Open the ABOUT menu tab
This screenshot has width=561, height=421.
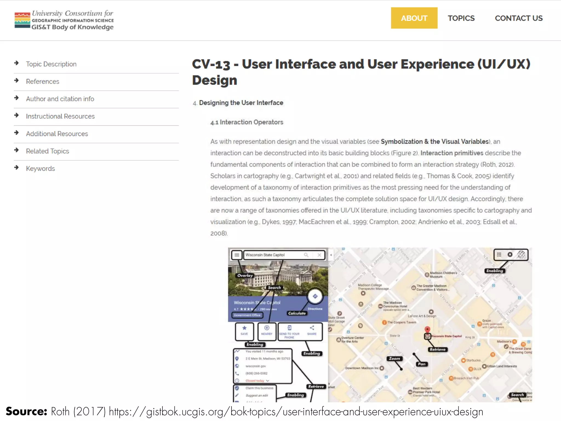coord(414,18)
